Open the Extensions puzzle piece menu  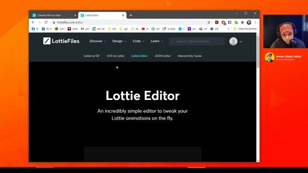click(x=243, y=23)
